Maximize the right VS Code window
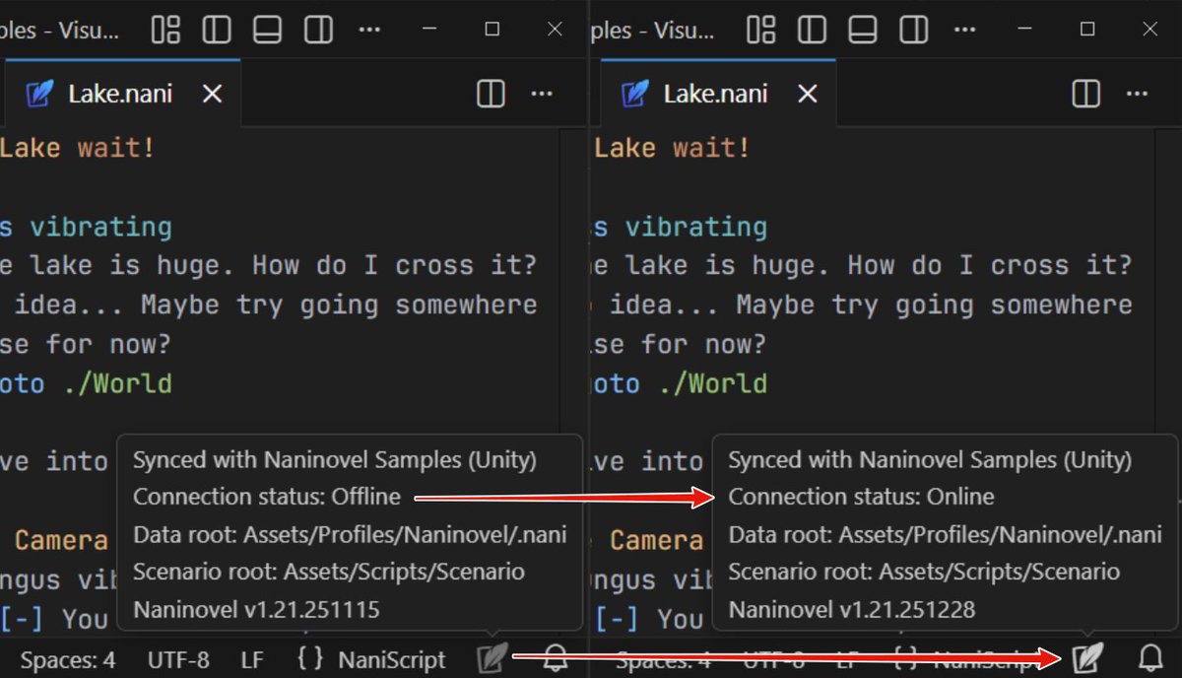1182x678 pixels. click(1087, 30)
